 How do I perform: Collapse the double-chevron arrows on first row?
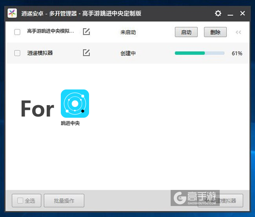pos(239,32)
